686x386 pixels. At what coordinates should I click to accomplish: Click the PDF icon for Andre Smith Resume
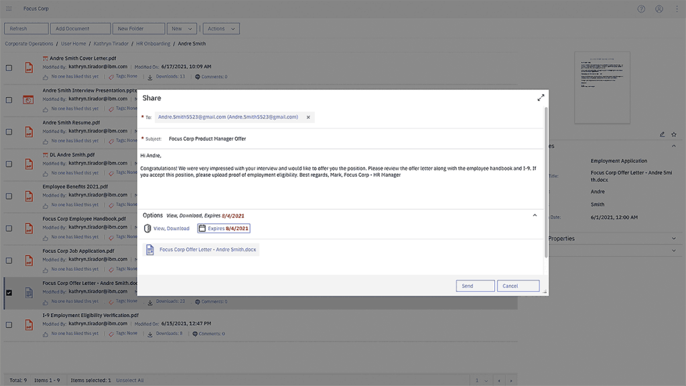click(29, 132)
